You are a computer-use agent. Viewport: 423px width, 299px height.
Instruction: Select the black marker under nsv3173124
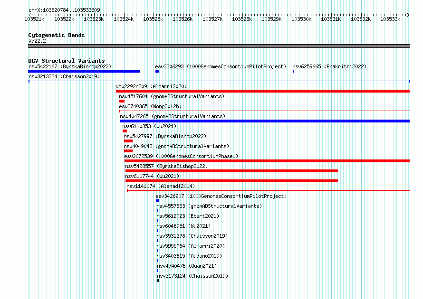[x=158, y=280]
